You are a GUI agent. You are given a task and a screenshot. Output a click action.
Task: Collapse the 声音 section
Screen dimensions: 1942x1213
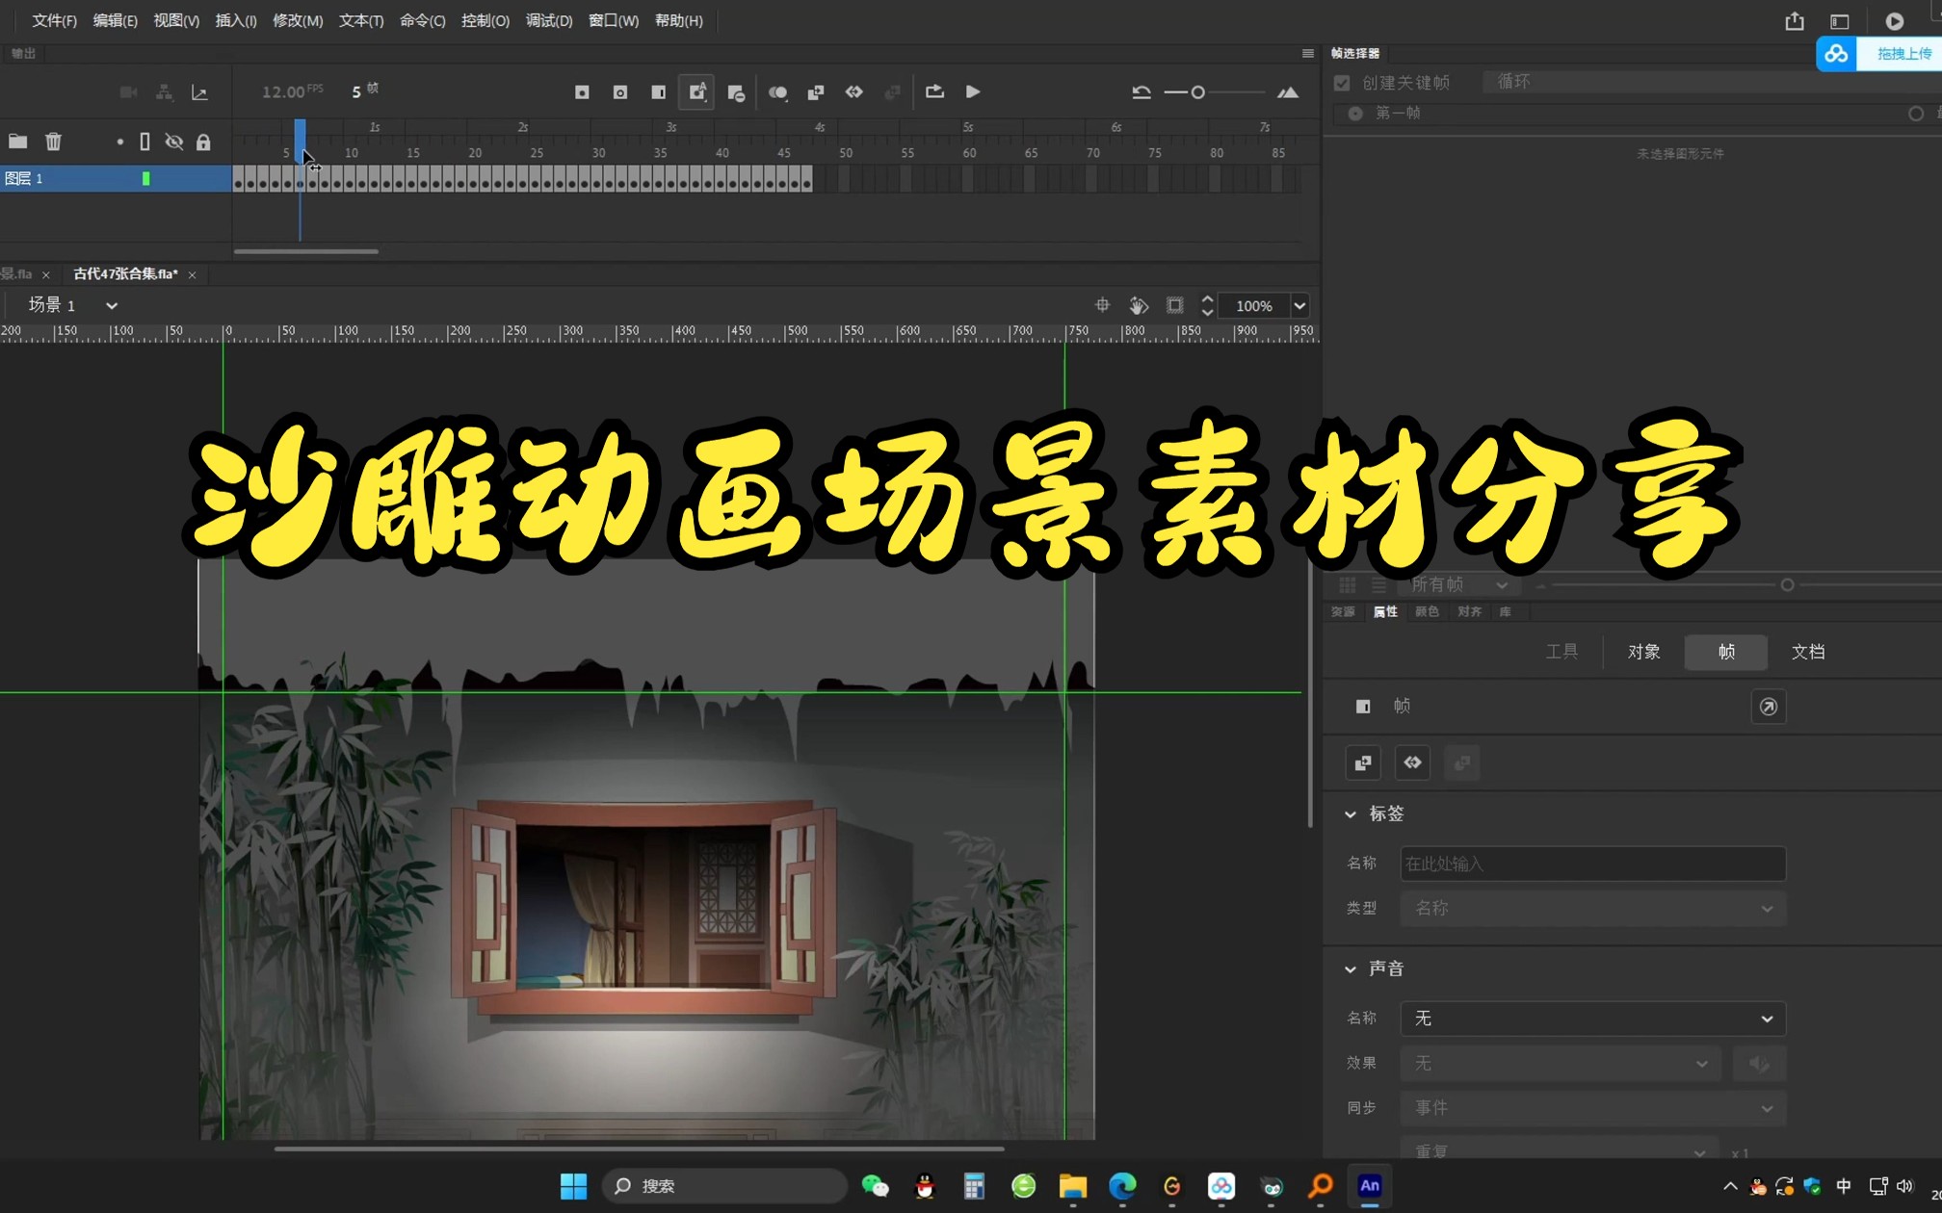click(x=1351, y=969)
